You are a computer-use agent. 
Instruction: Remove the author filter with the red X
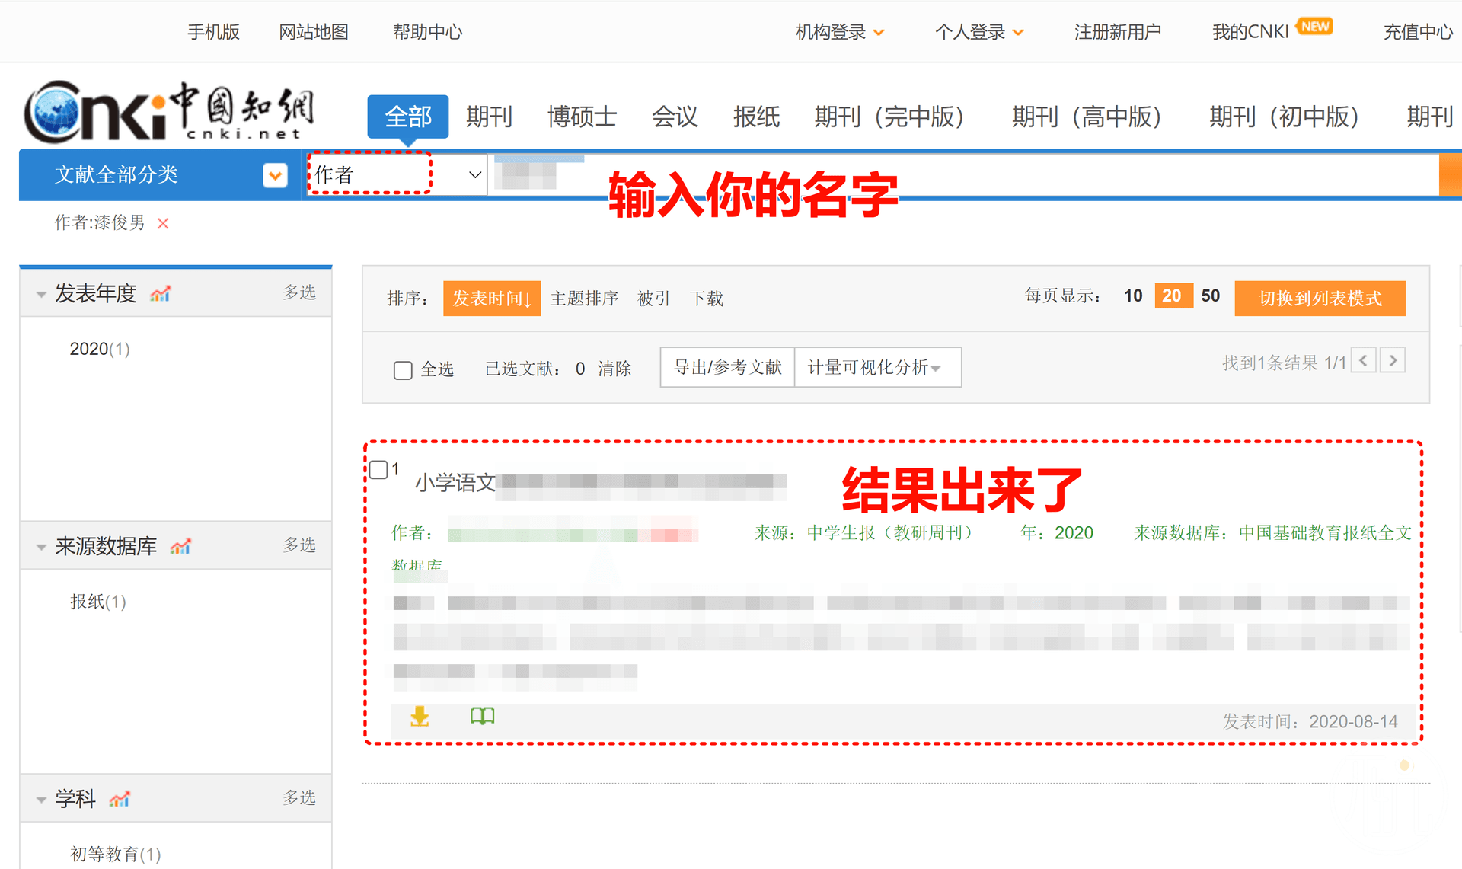pos(163,223)
